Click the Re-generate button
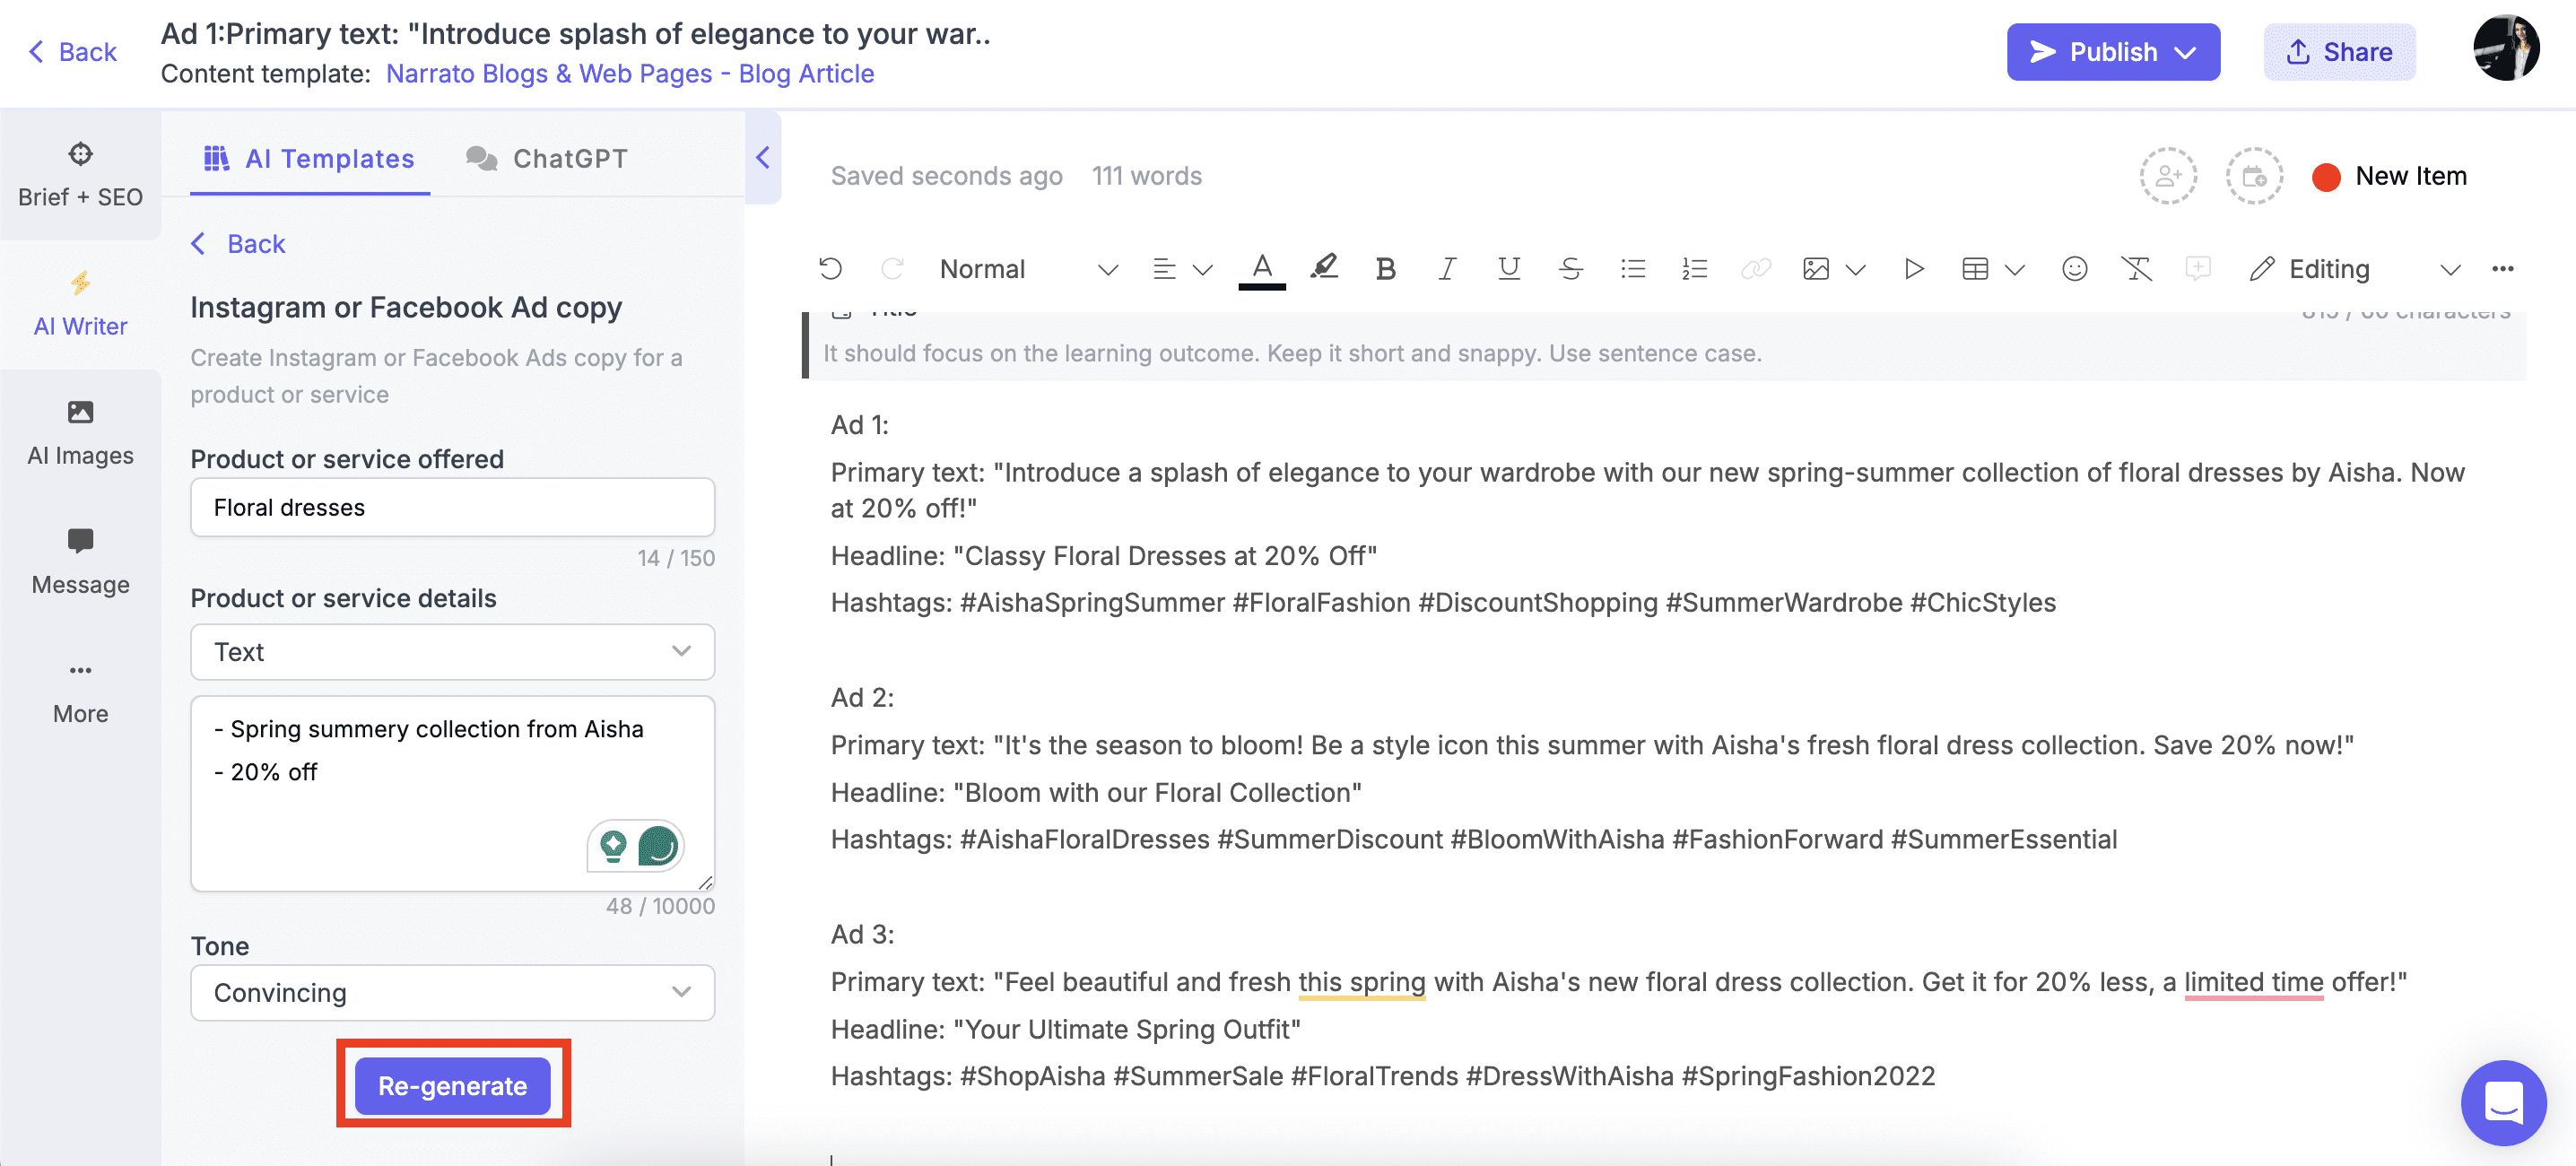Viewport: 2576px width, 1166px height. pyautogui.click(x=454, y=1083)
